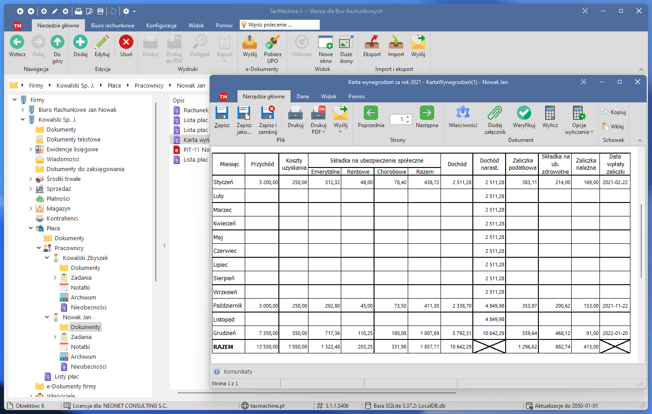Click the red Usuń icon
This screenshot has width=652, height=414.
(126, 43)
